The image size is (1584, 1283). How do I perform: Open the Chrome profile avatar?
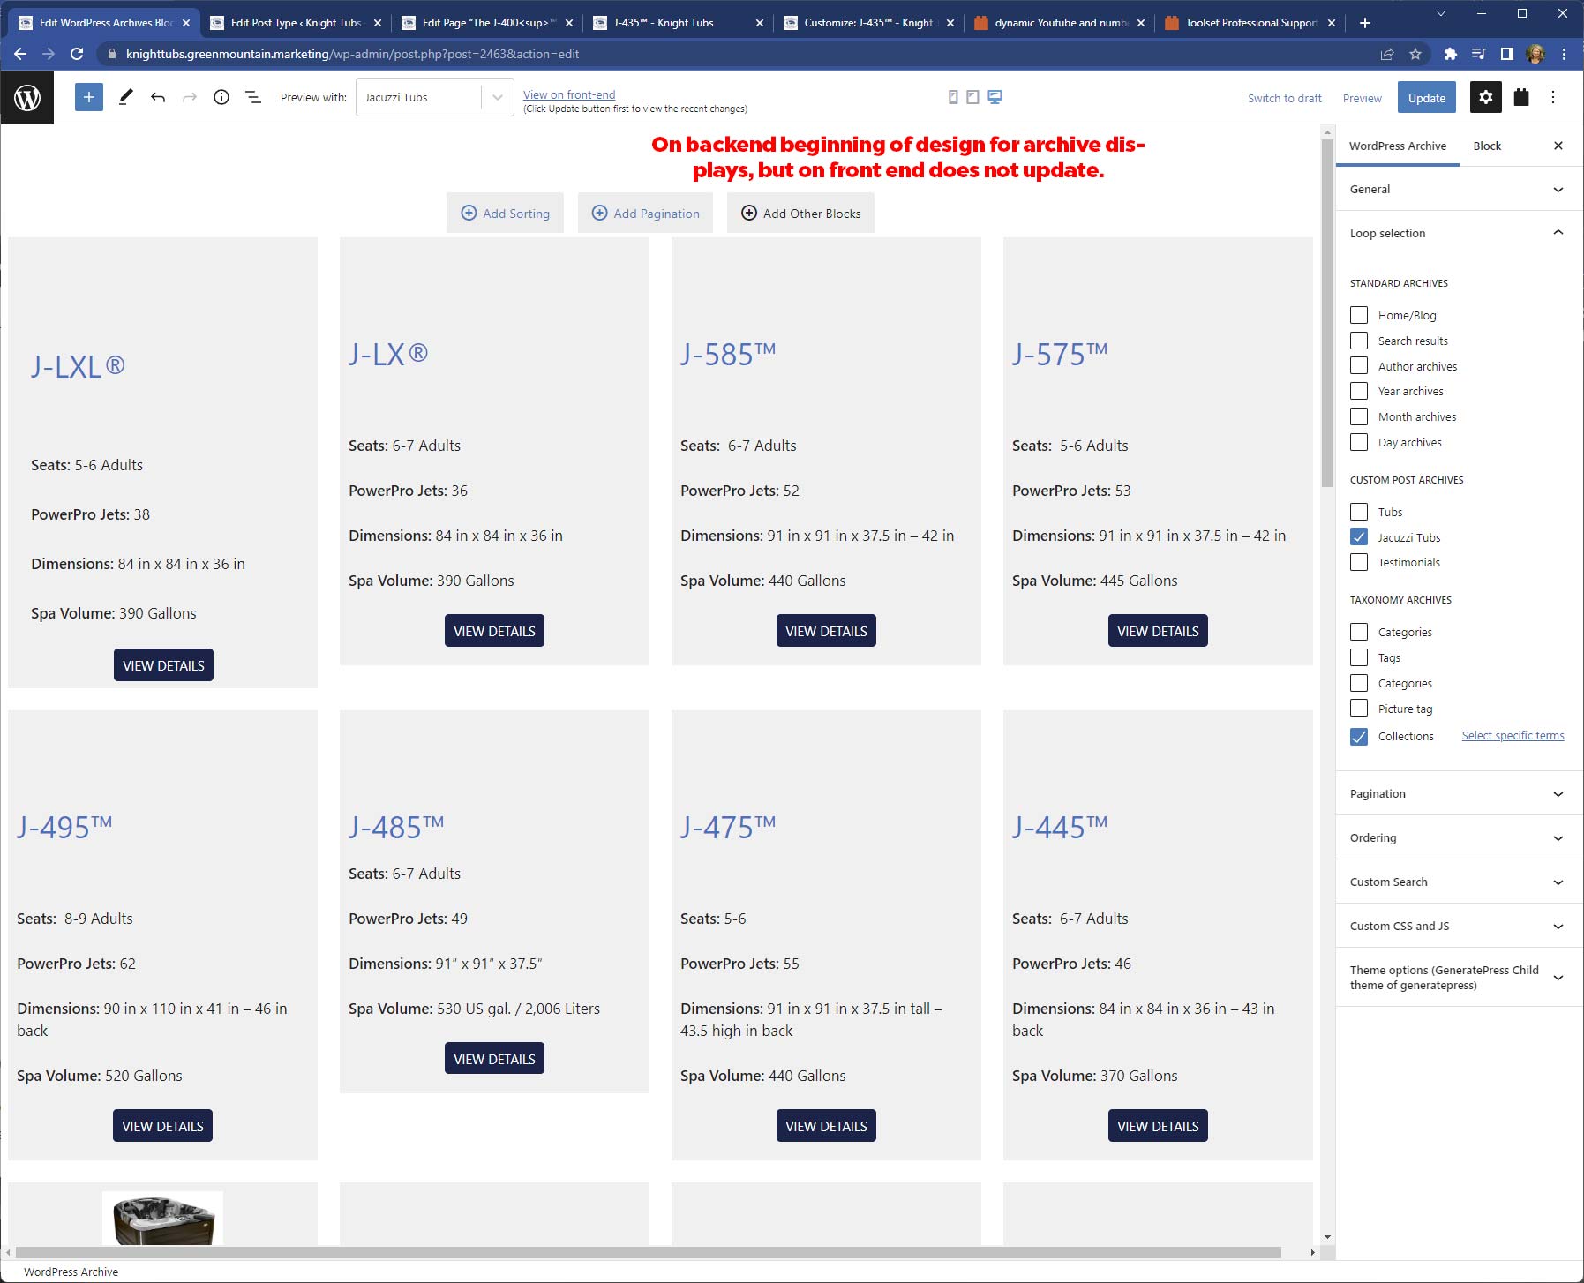pyautogui.click(x=1535, y=54)
